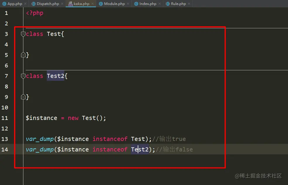The image size is (288, 185).
Task: Click instanceof keyword on line 13
Action: point(110,139)
